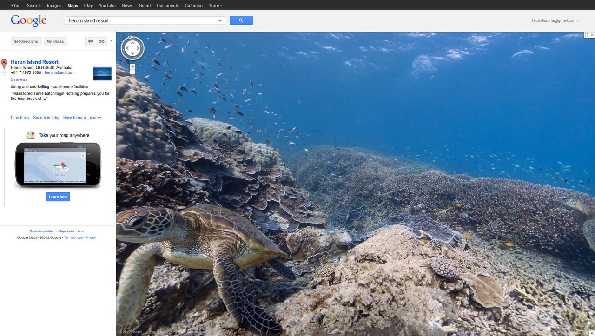Click Report a problem in sidebar footer

[x=43, y=231]
